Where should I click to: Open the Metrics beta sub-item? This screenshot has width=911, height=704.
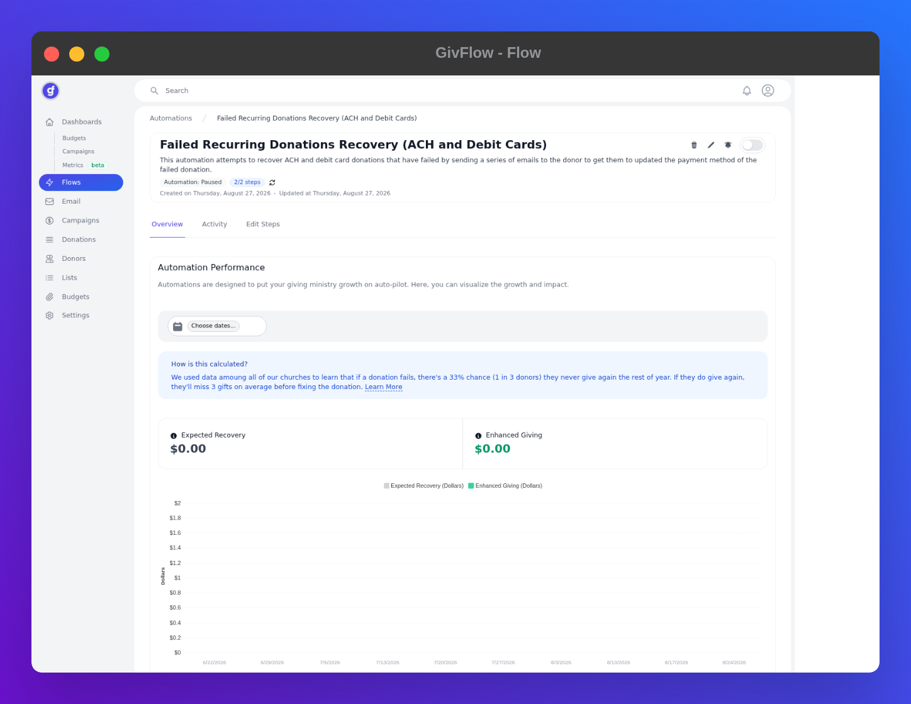pos(84,165)
